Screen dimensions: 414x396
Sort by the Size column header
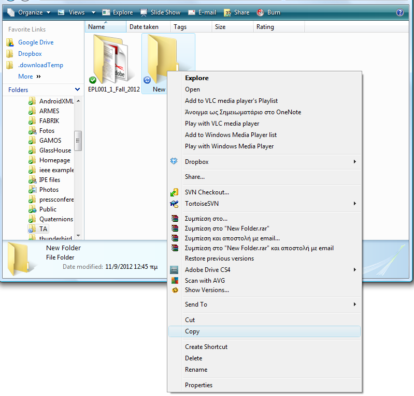click(232, 27)
